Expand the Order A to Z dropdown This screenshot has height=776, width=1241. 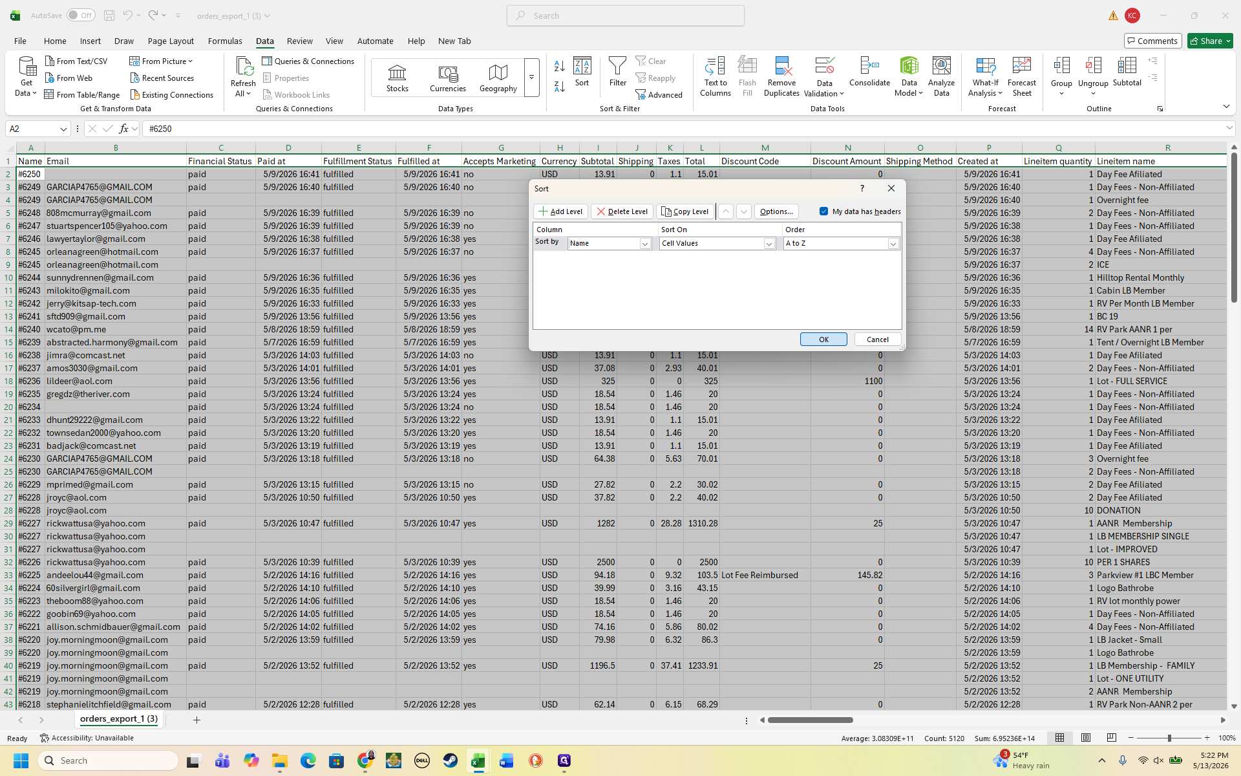pyautogui.click(x=893, y=244)
